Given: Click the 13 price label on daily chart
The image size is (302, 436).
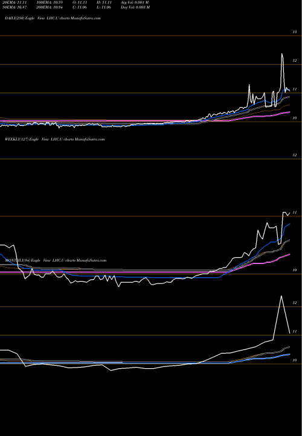Looking at the screenshot, I should coord(295,32).
